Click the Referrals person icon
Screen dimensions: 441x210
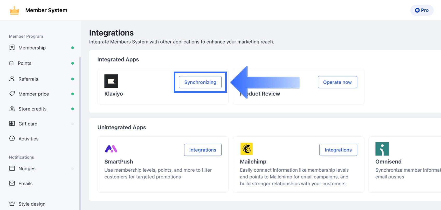click(x=12, y=79)
